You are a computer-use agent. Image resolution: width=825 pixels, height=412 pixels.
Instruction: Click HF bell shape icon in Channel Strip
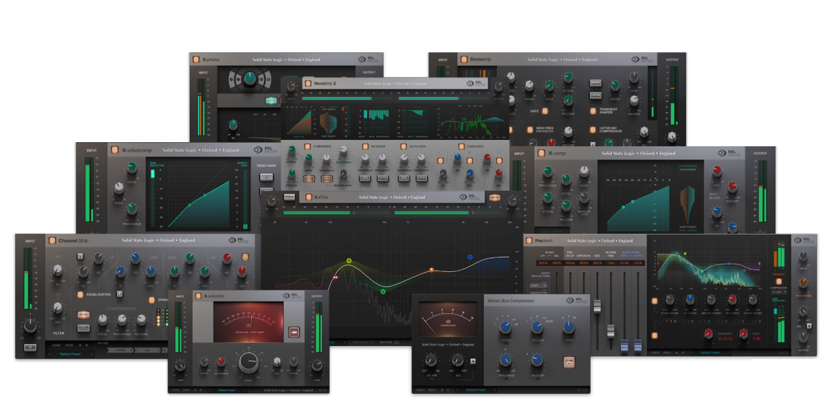coord(245,257)
